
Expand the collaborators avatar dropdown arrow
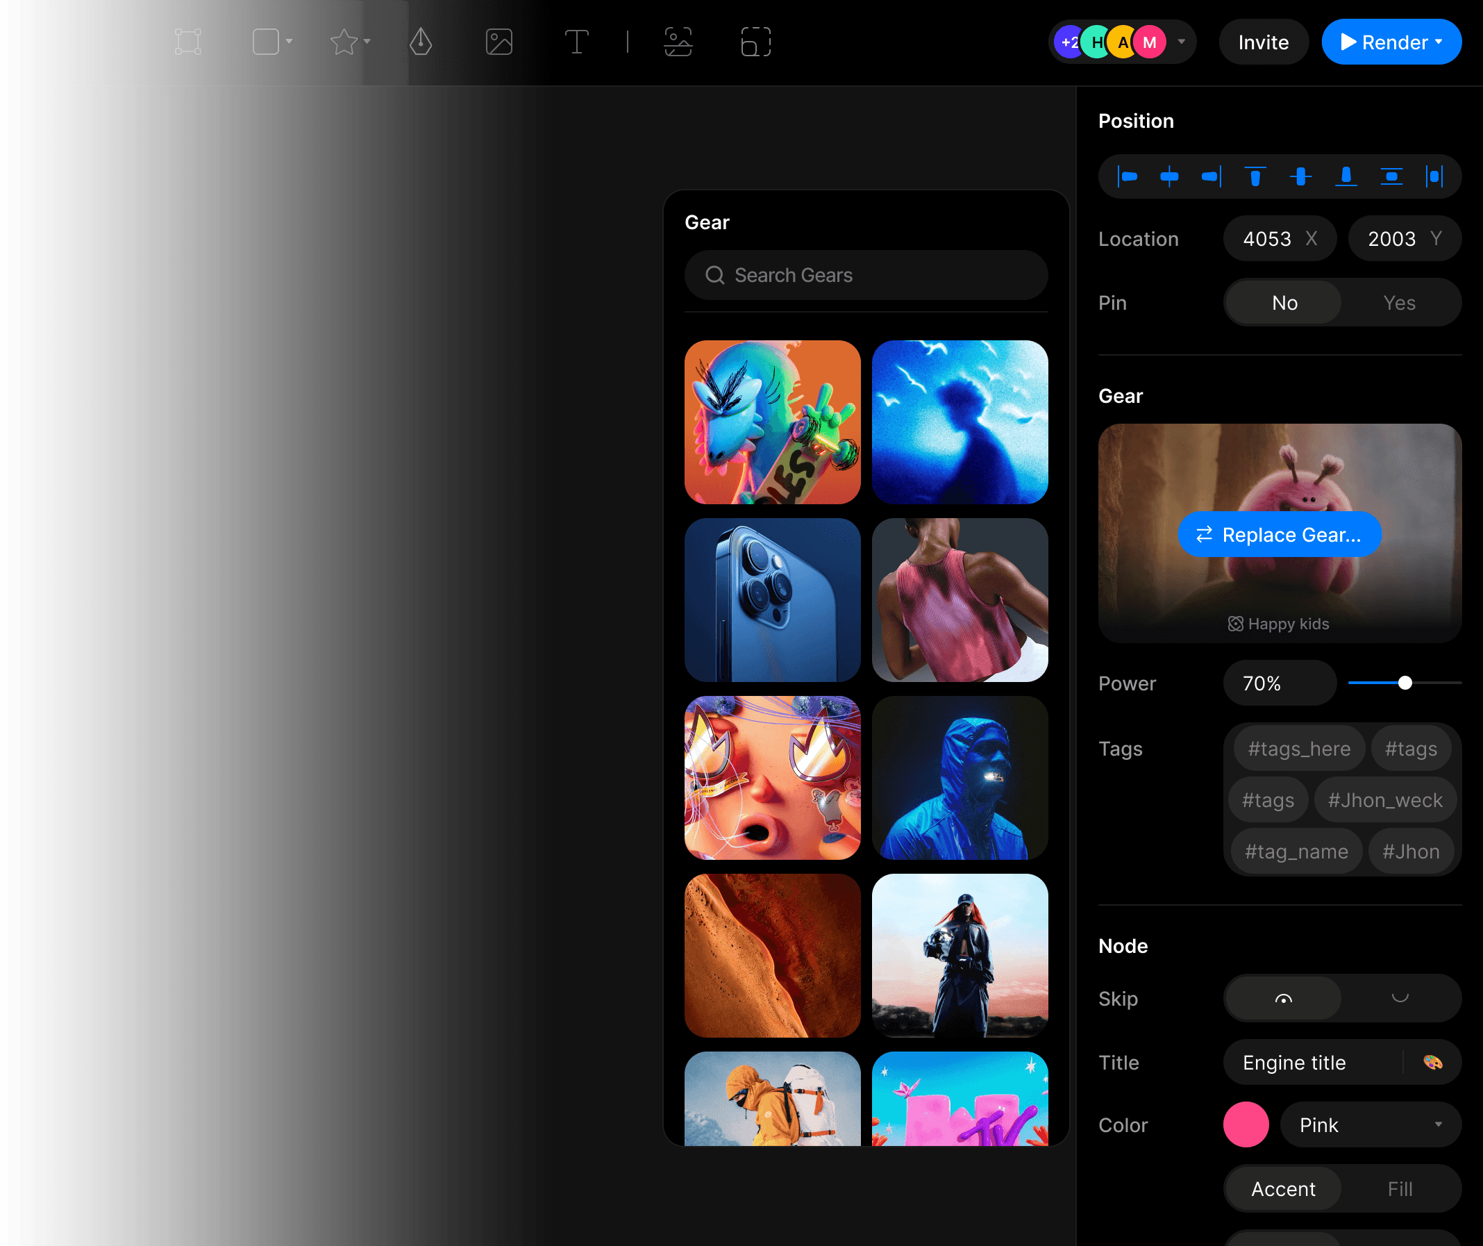click(1182, 42)
